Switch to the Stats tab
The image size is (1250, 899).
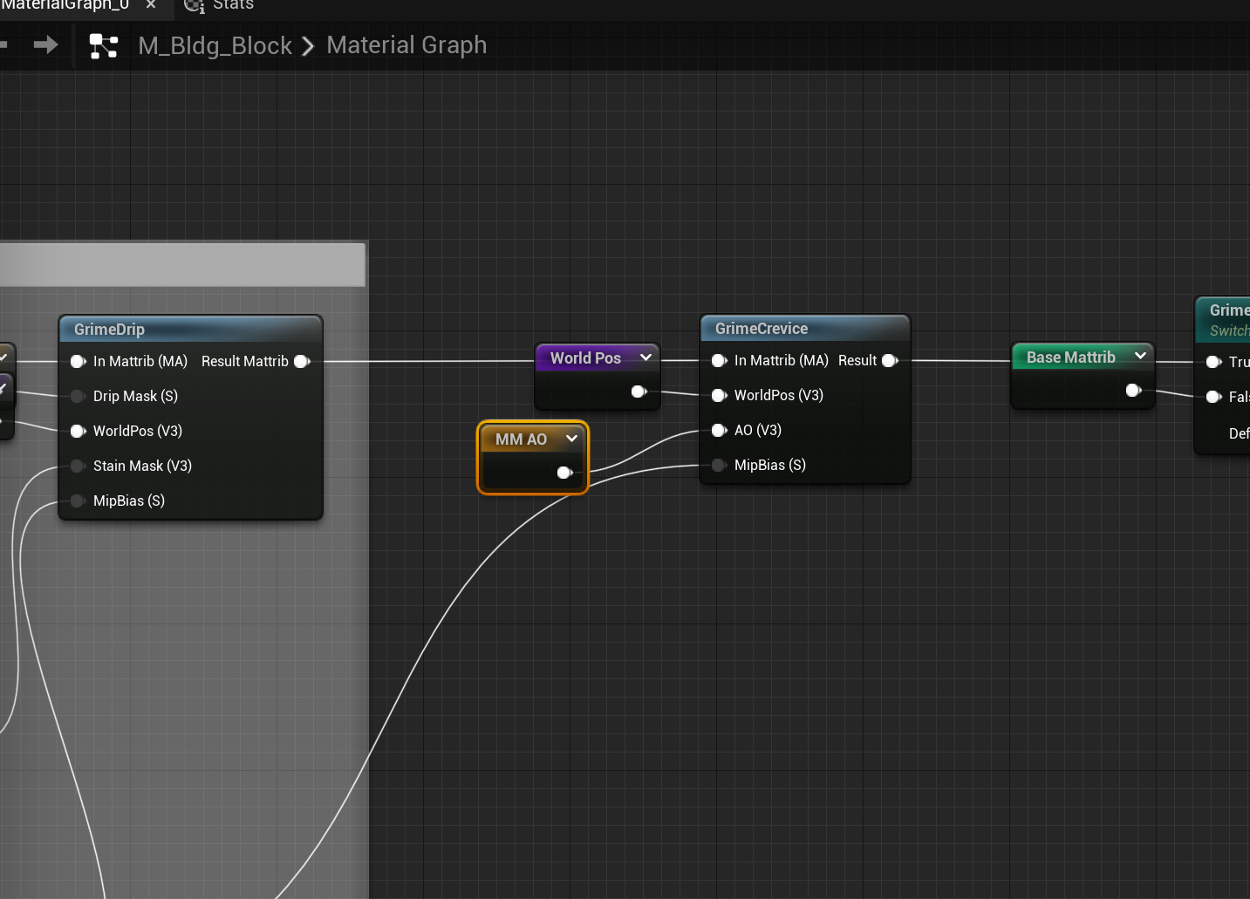click(220, 5)
